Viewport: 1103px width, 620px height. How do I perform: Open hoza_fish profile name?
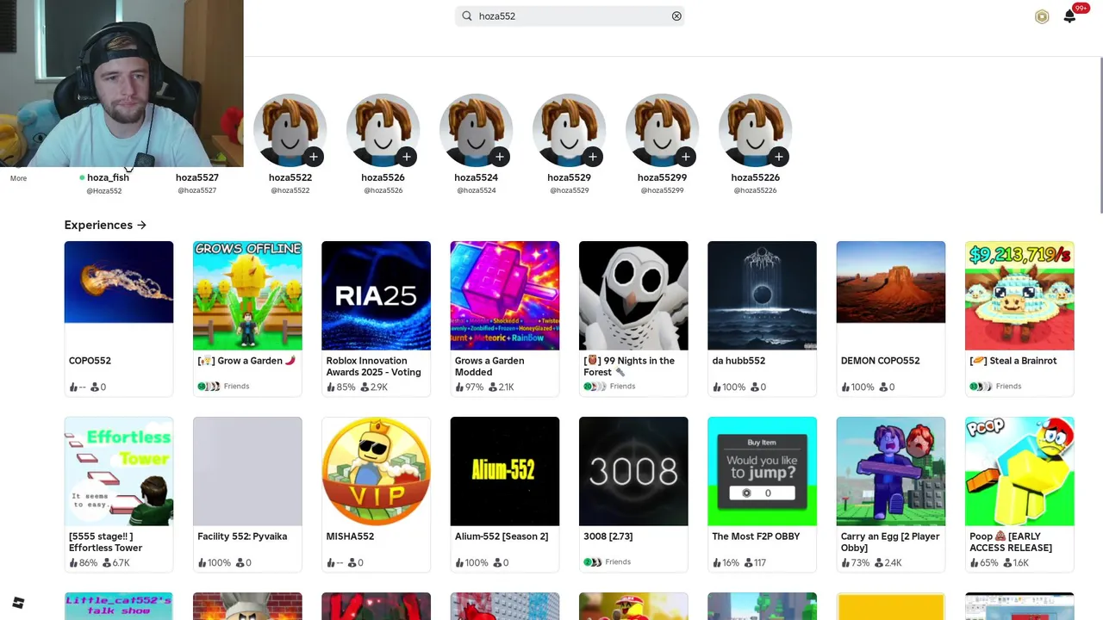(x=108, y=177)
